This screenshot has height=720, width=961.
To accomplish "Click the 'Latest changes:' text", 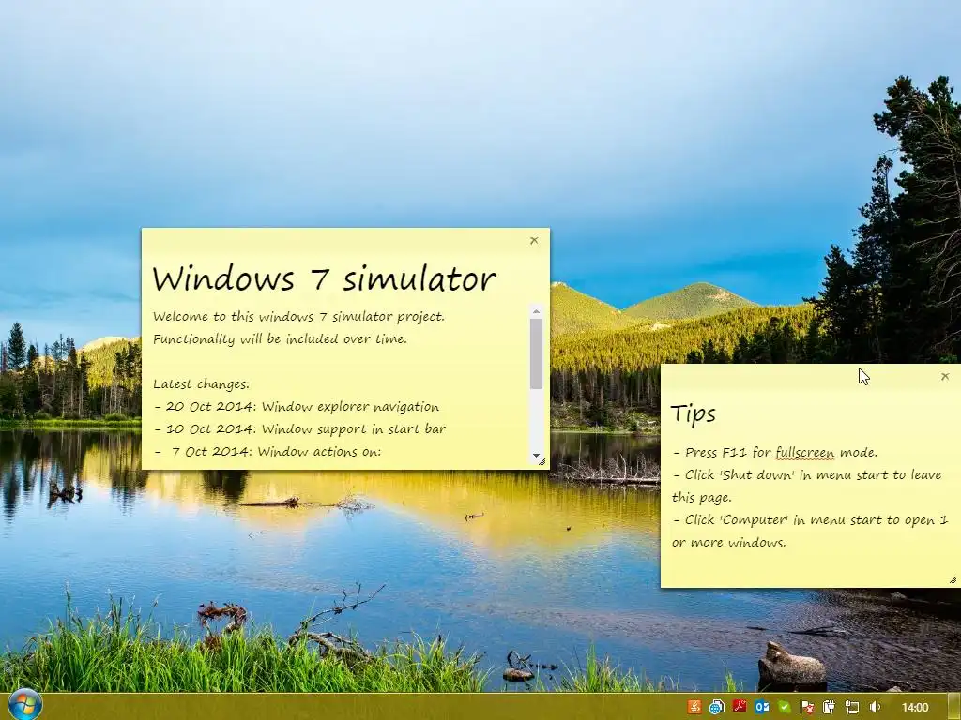I will coord(201,384).
